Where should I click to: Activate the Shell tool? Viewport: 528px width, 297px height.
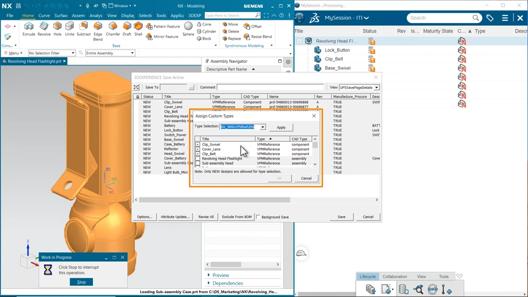[x=138, y=29]
